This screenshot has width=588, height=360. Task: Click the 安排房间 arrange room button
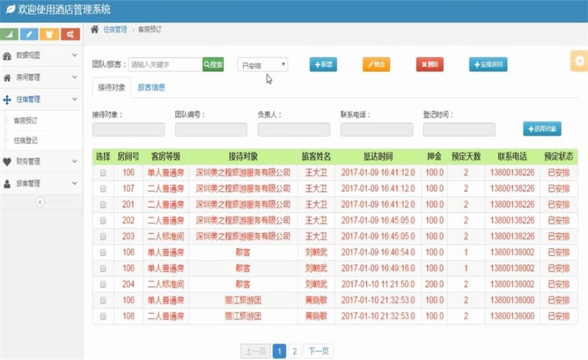coord(488,65)
